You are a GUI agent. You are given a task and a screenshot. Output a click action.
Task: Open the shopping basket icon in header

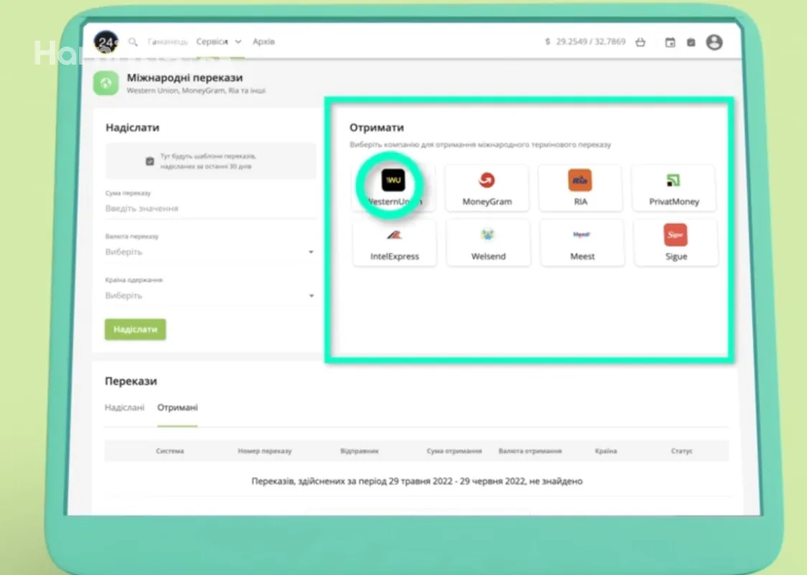640,42
